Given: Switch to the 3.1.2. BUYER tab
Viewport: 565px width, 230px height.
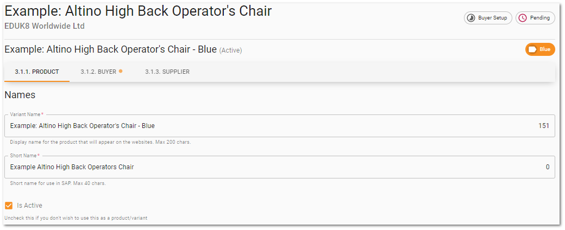Looking at the screenshot, I should click(102, 72).
